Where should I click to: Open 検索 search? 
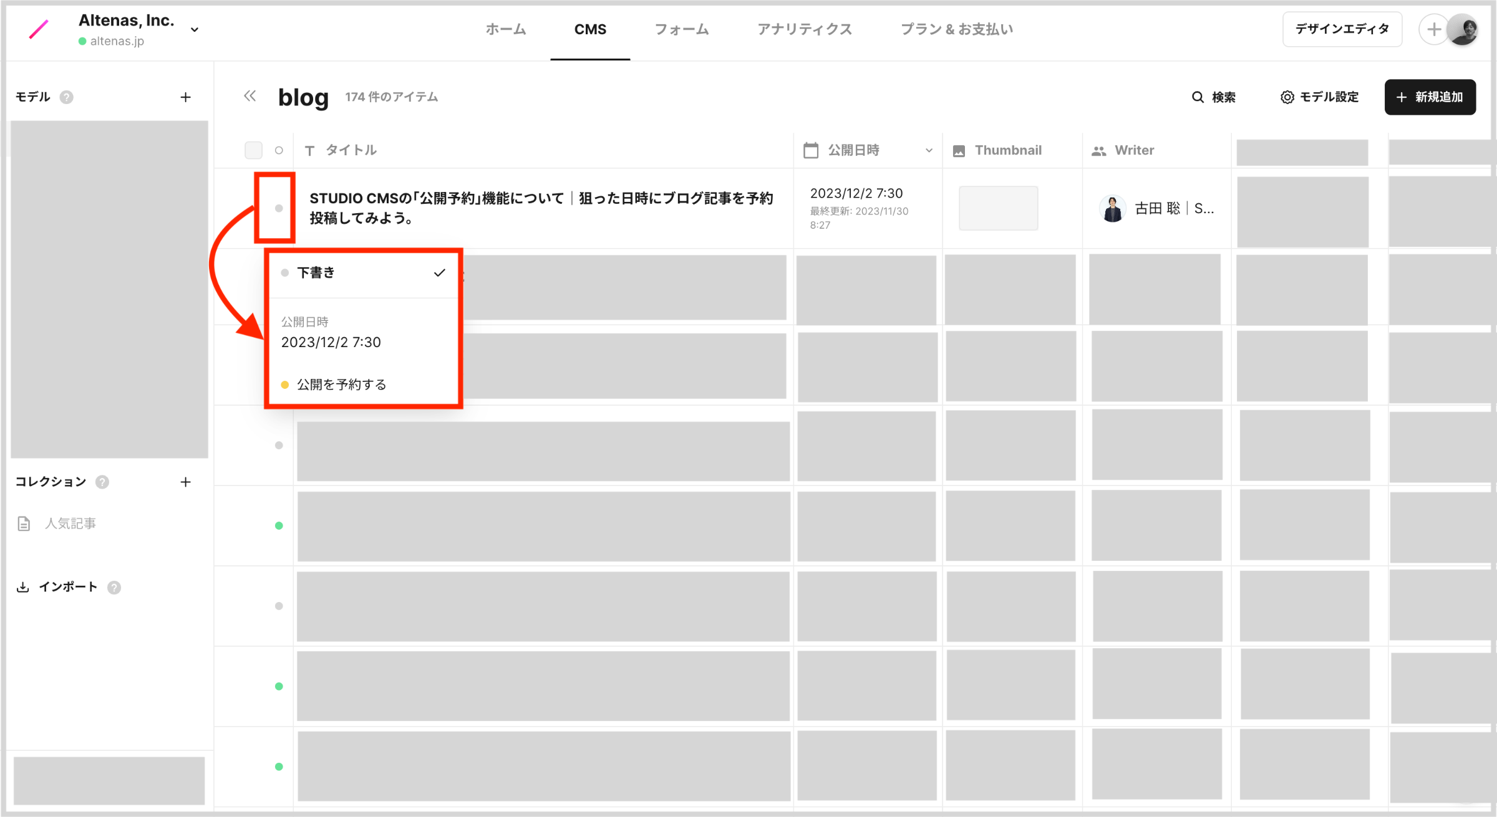1213,97
